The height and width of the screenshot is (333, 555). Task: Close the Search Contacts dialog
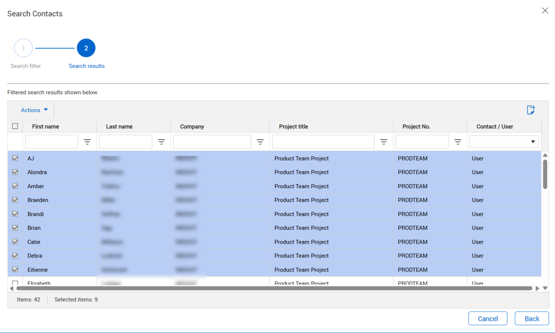click(x=545, y=11)
